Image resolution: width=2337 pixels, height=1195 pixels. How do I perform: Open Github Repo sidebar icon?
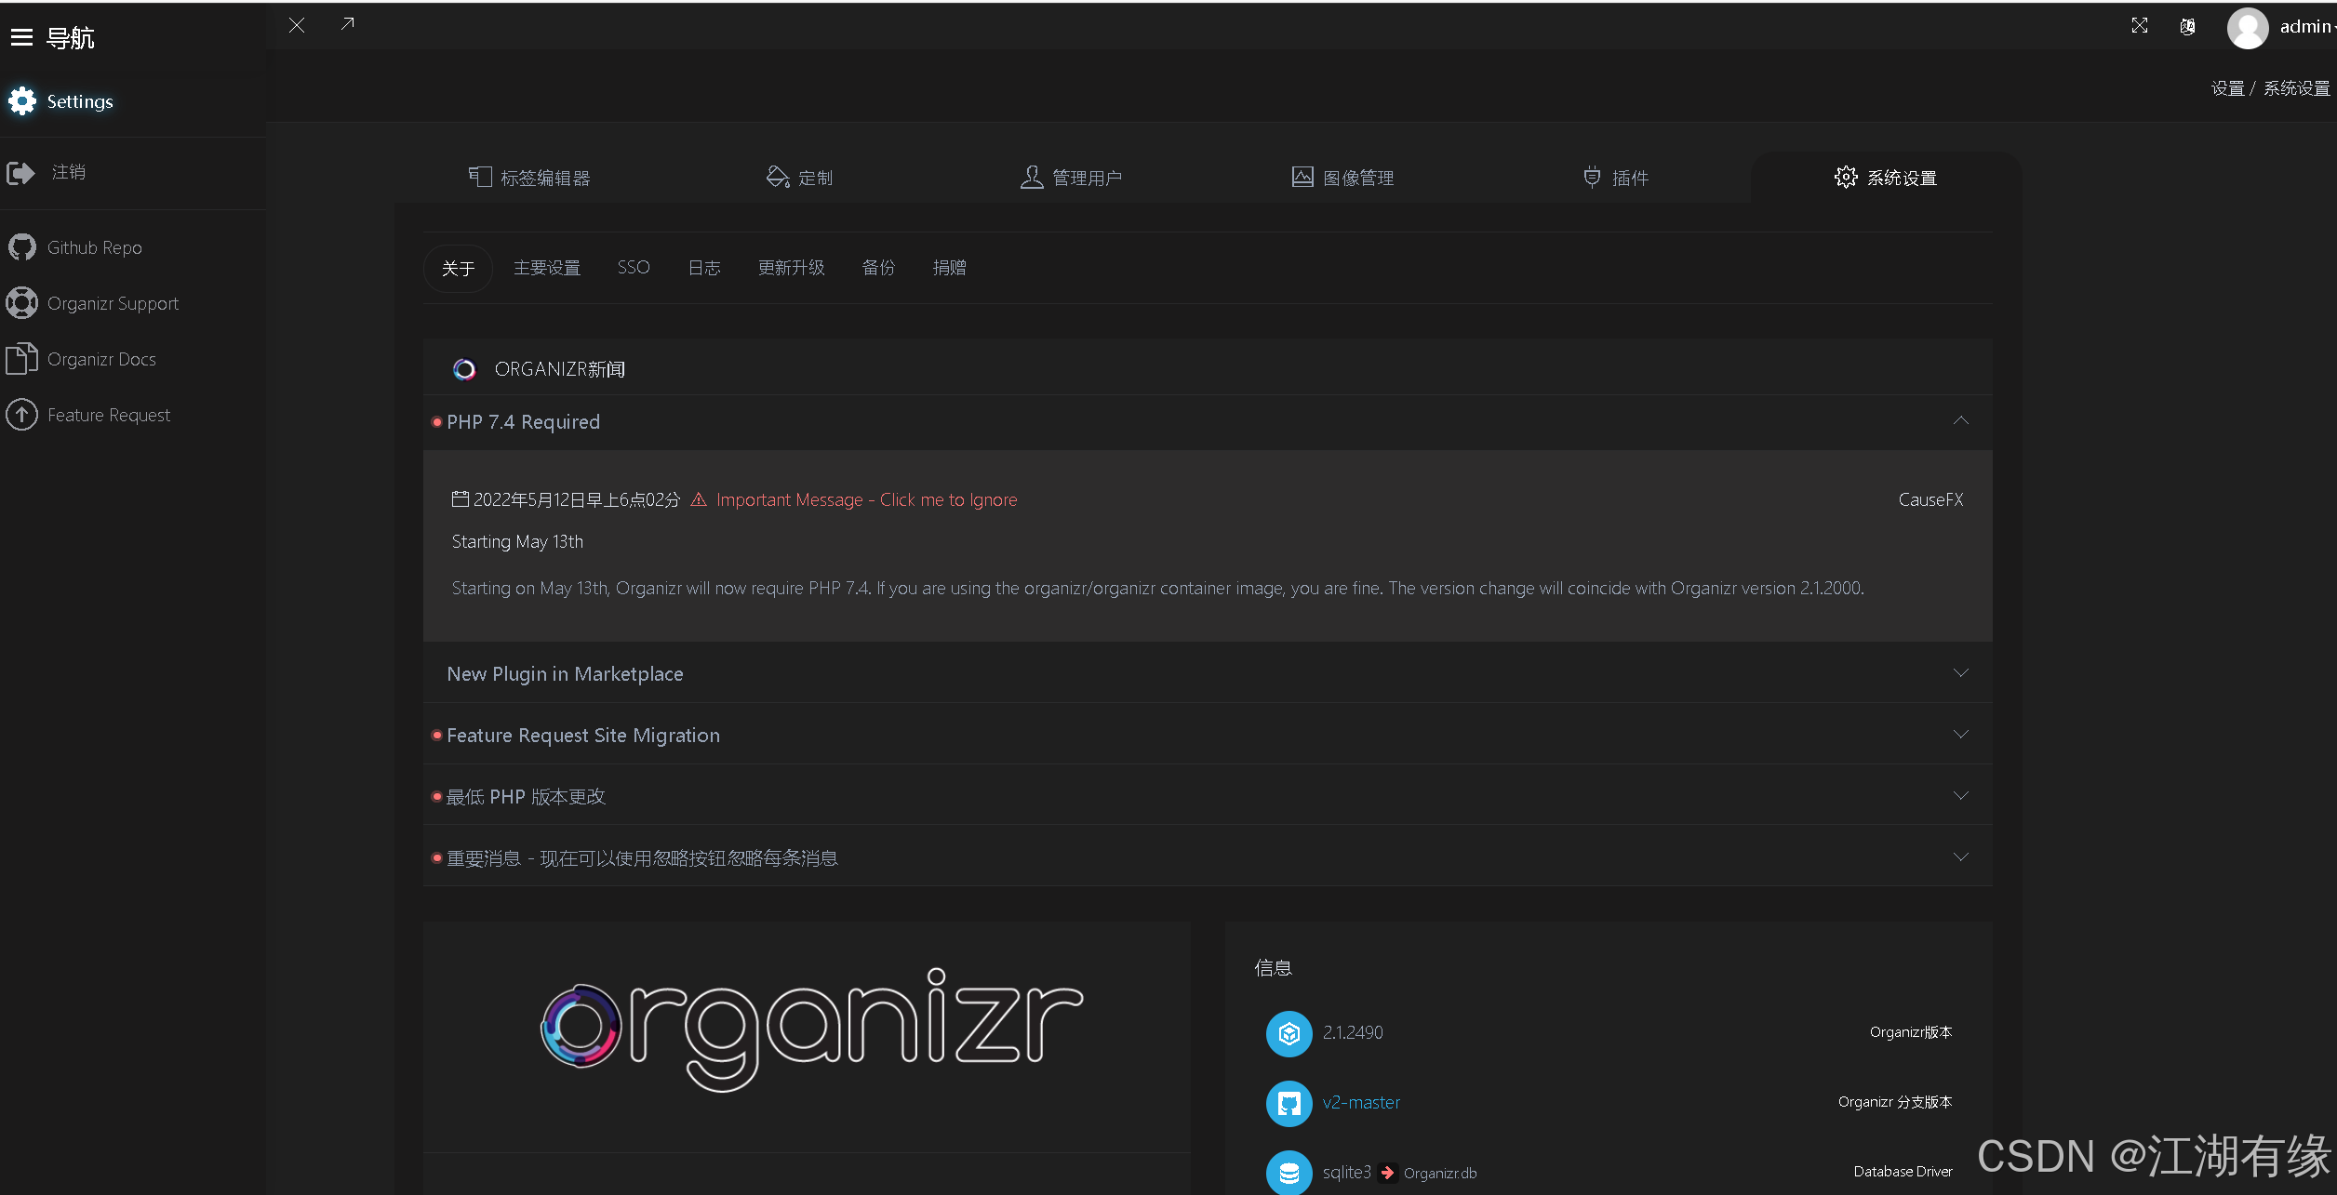pos(22,247)
